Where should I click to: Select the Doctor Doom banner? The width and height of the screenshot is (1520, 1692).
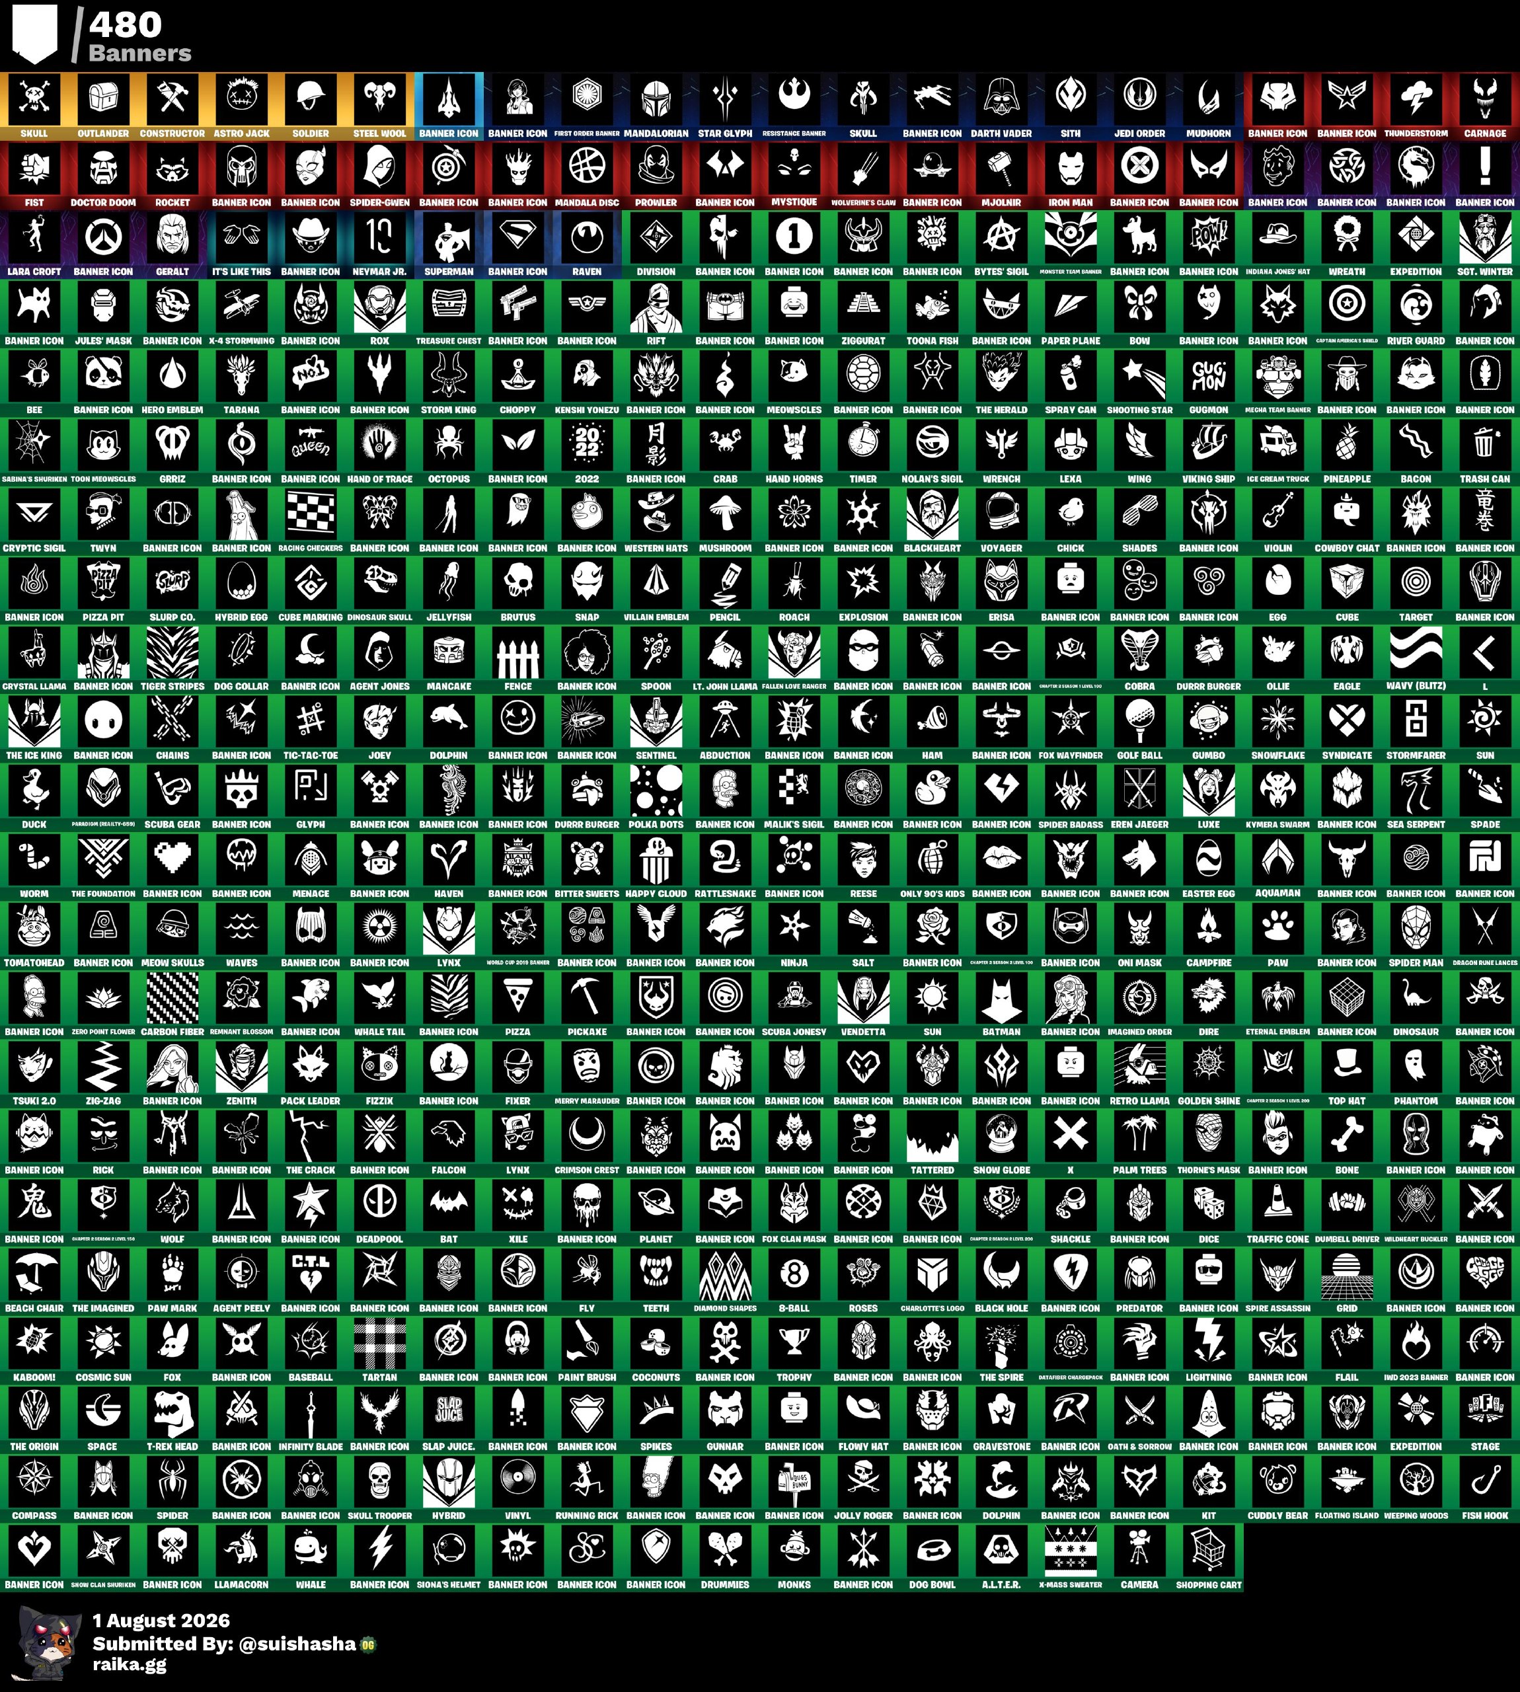[104, 175]
